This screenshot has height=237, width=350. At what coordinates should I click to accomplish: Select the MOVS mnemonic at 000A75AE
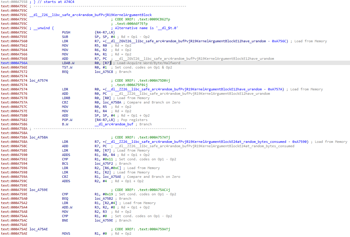tap(66, 234)
